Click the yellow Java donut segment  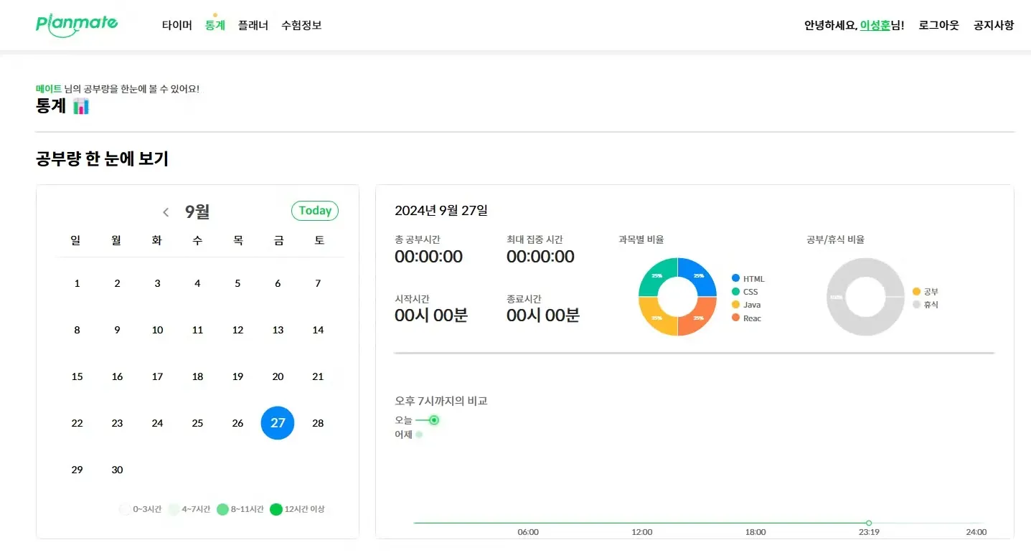(x=655, y=319)
